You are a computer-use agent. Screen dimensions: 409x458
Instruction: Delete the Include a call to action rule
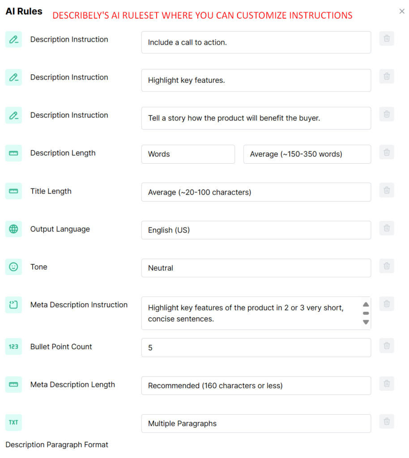387,38
